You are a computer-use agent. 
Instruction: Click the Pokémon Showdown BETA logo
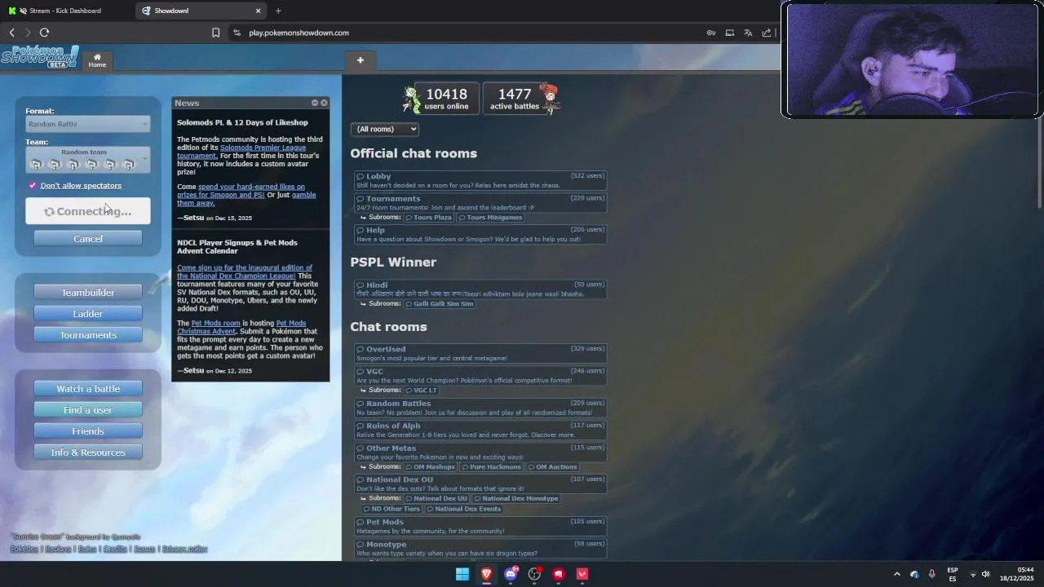pyautogui.click(x=40, y=56)
